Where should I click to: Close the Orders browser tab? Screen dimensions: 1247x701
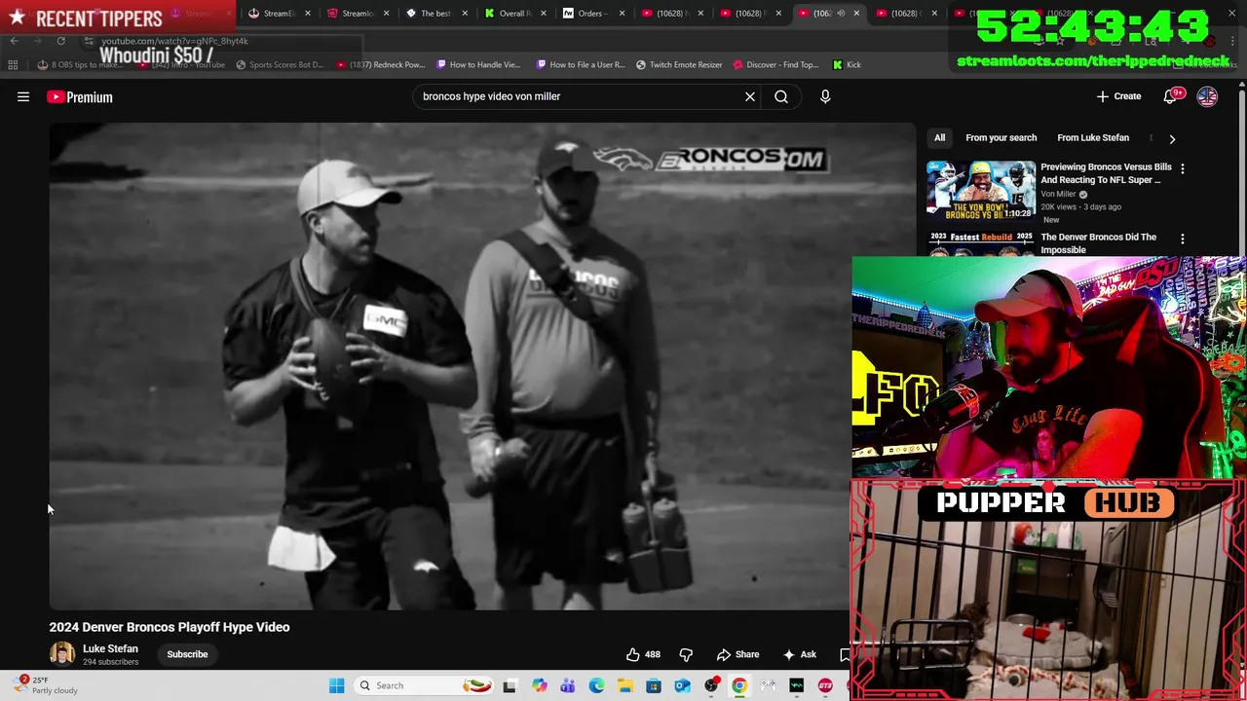point(622,14)
